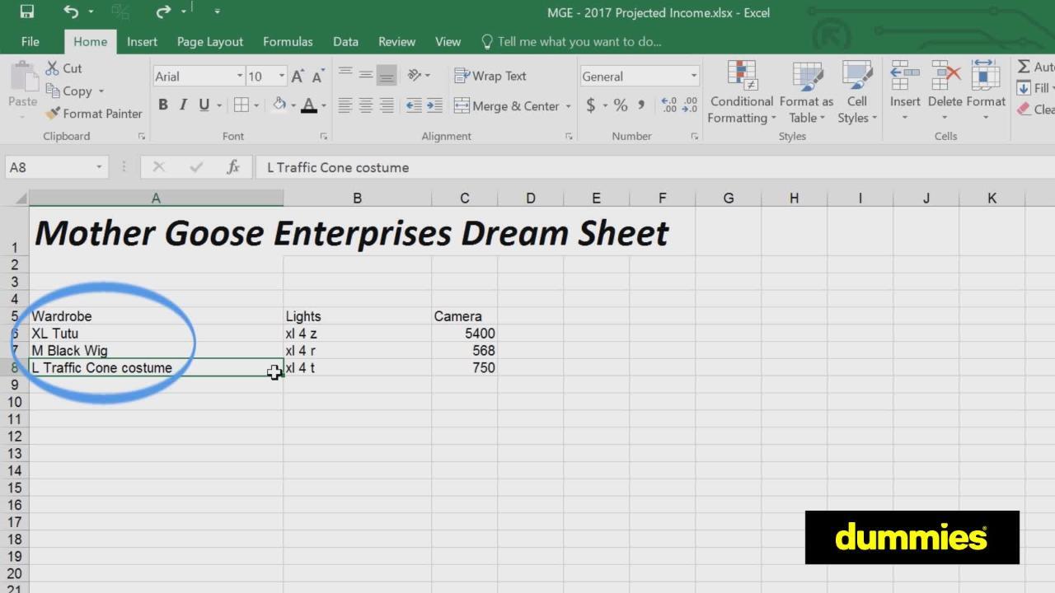Decrease font size with smaller A
This screenshot has height=593, width=1055.
point(318,77)
